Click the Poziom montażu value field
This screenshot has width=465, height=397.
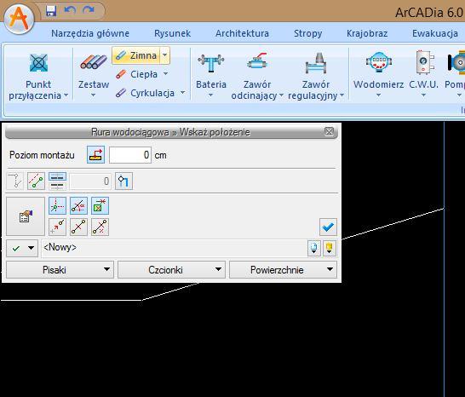coord(130,155)
